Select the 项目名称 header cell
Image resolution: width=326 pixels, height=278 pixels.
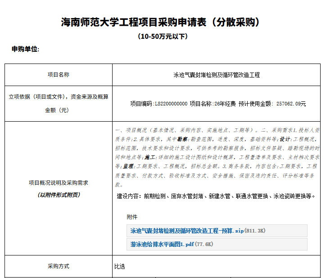(59, 75)
